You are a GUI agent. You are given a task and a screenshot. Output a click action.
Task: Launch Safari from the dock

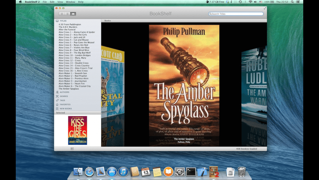click(89, 172)
